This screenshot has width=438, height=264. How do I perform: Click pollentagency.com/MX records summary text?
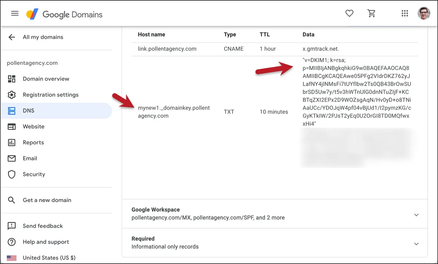point(208,218)
